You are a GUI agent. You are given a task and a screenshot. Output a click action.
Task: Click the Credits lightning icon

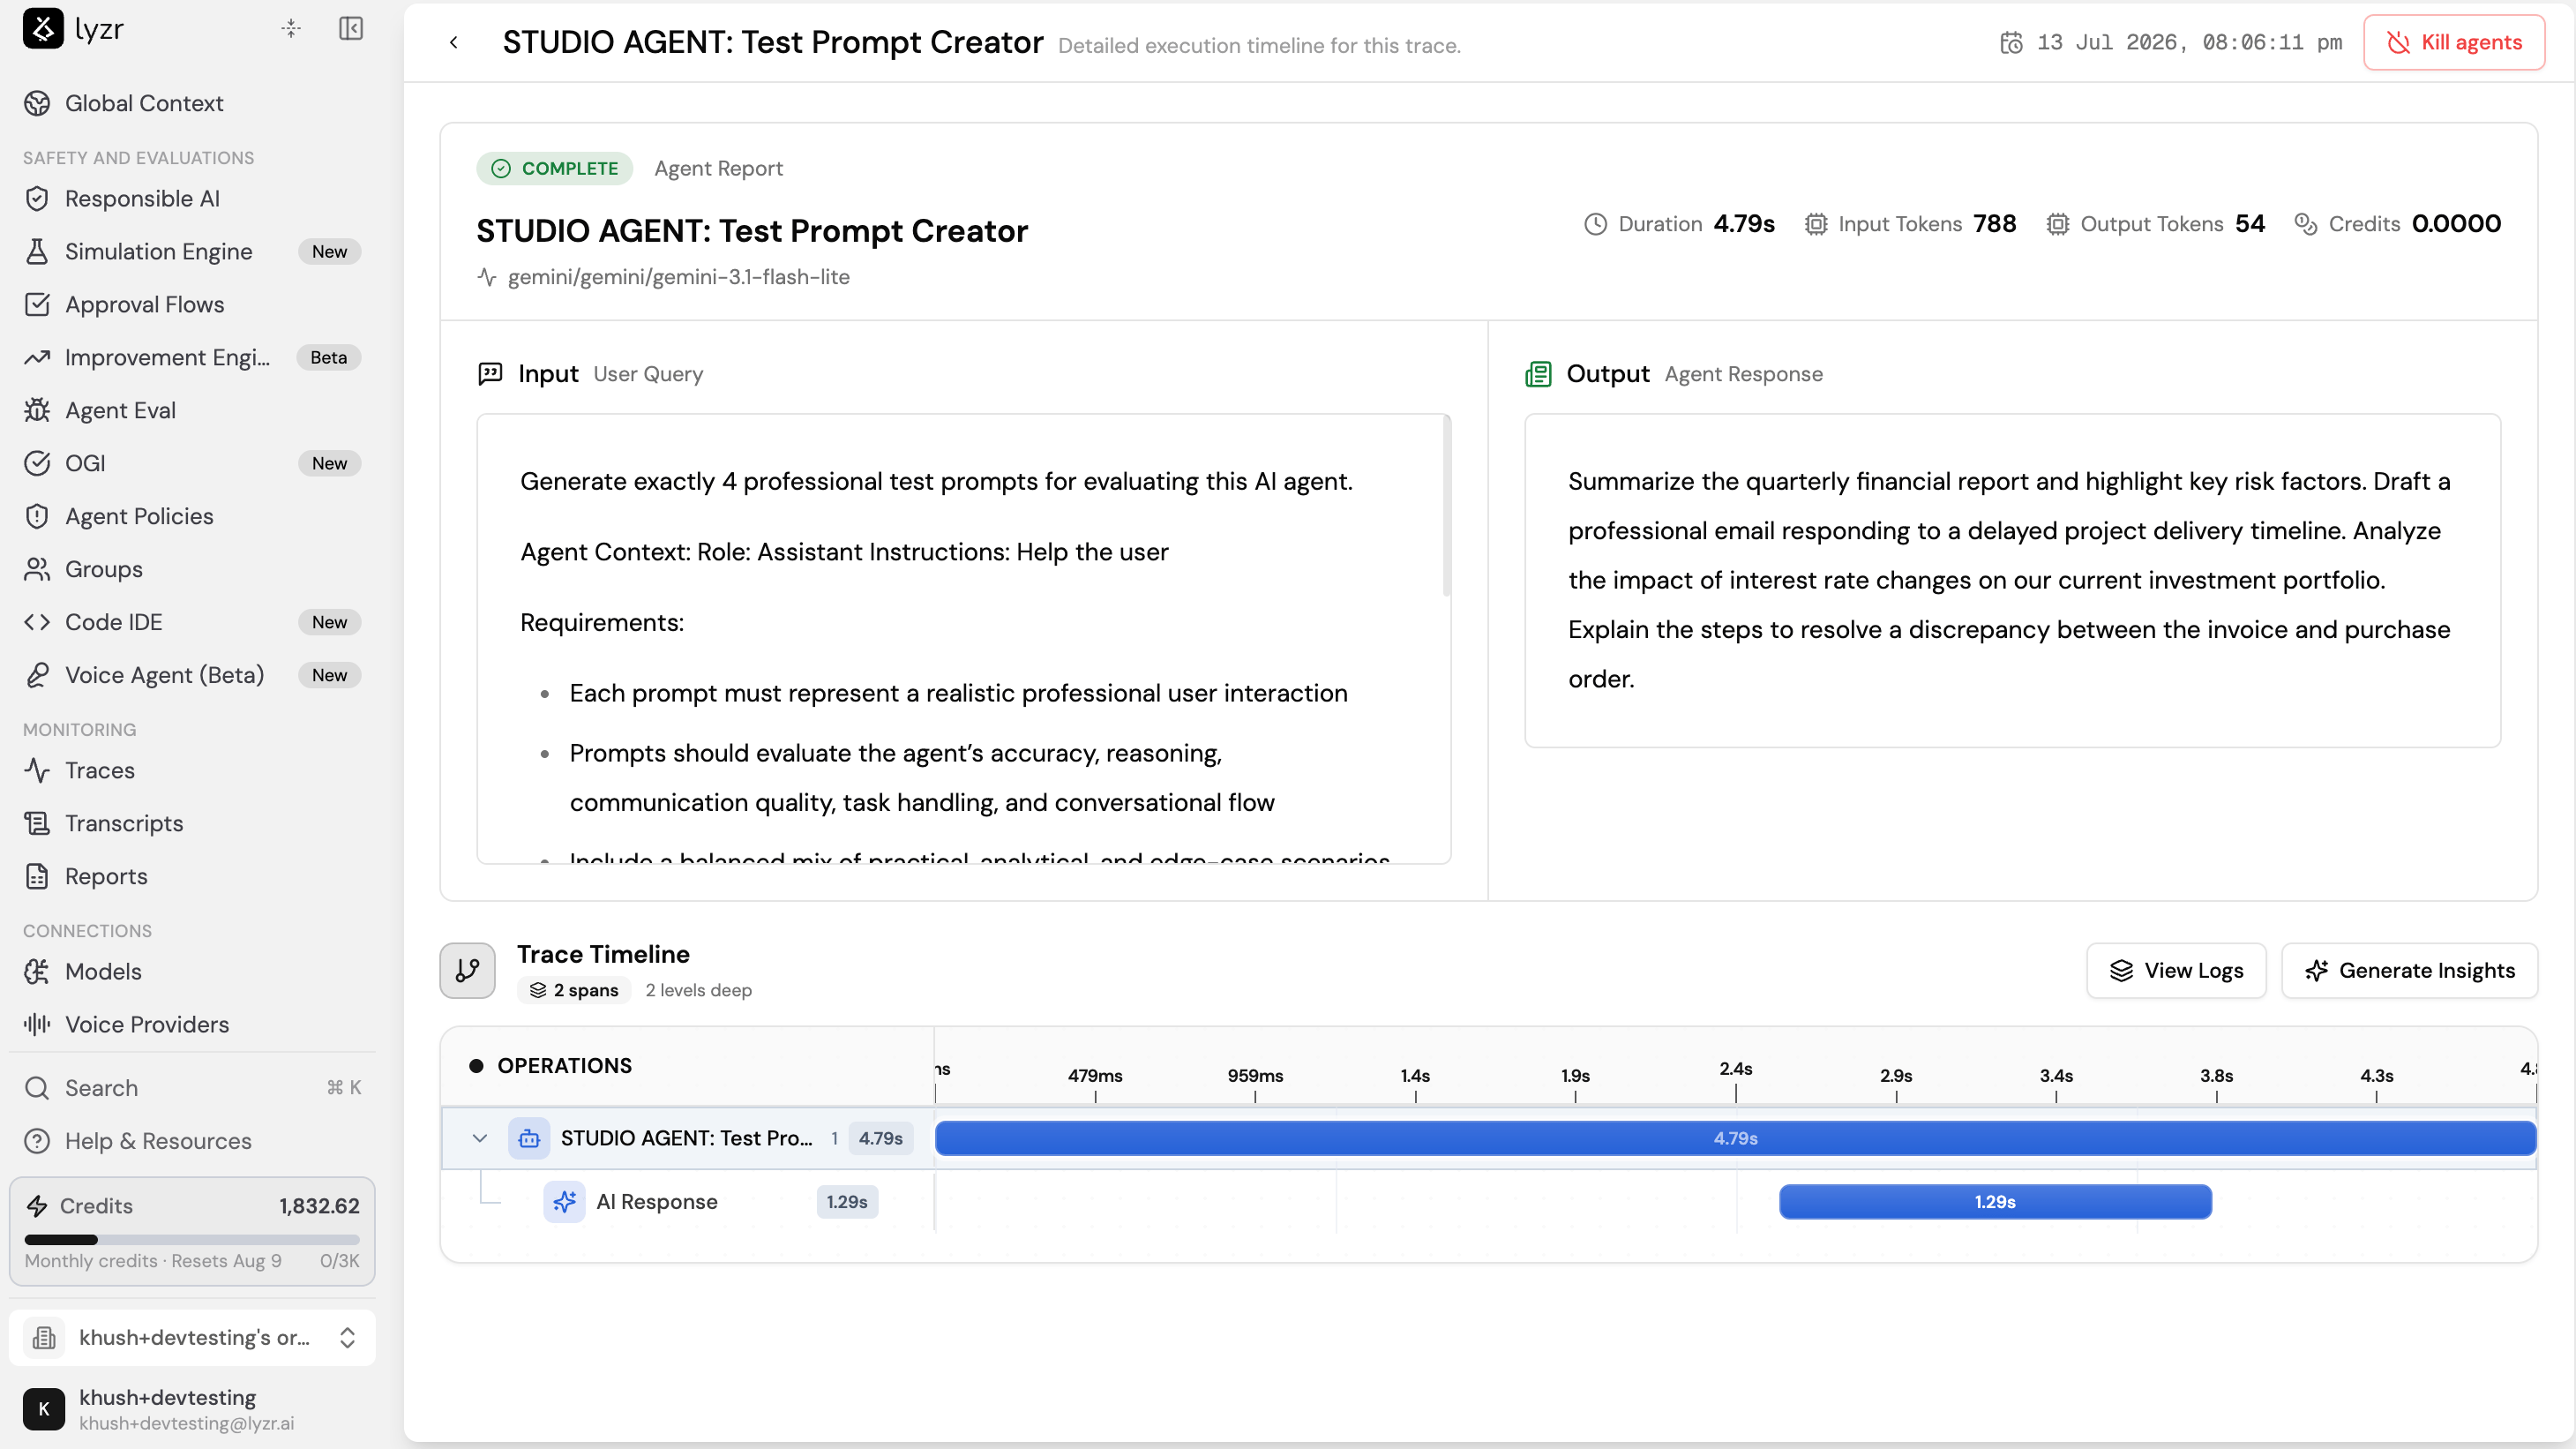coord(37,1205)
